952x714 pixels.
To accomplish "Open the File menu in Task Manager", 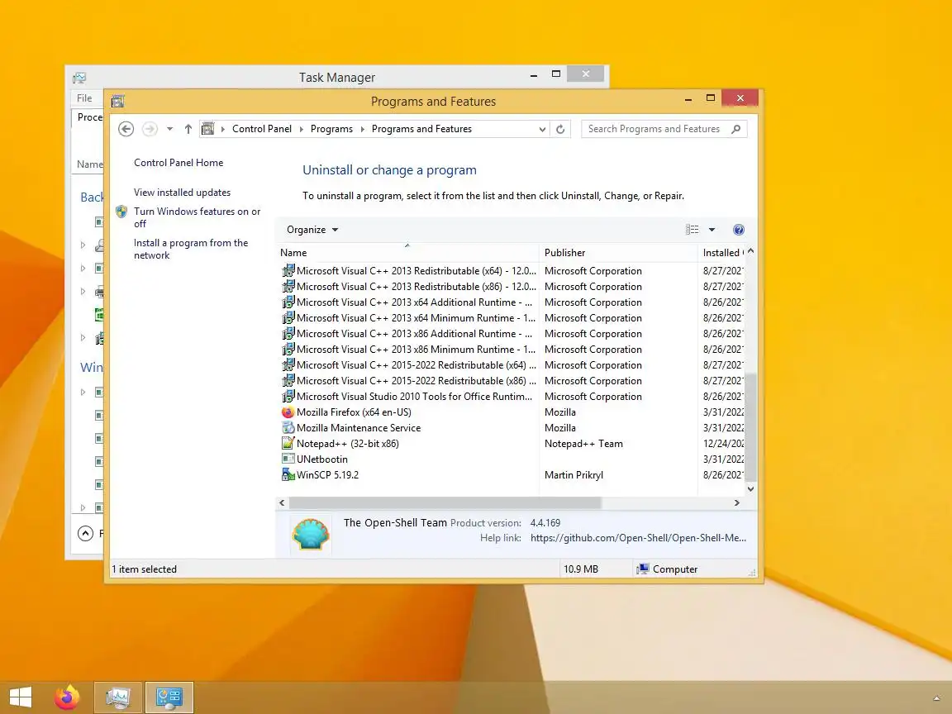I will click(x=84, y=98).
